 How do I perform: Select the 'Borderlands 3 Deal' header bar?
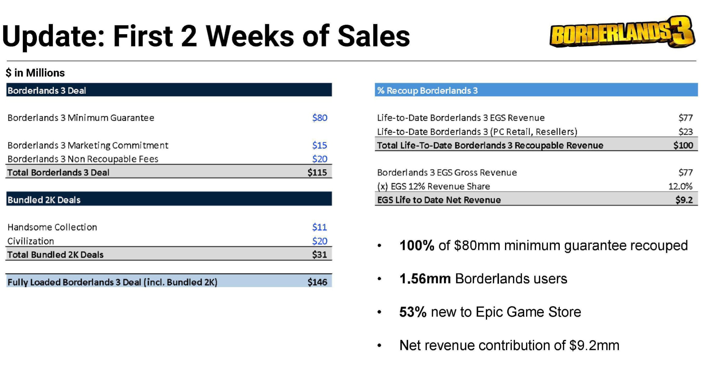[169, 90]
